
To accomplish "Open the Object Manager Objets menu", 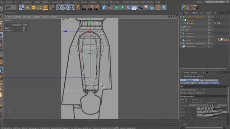I will click(208, 13).
